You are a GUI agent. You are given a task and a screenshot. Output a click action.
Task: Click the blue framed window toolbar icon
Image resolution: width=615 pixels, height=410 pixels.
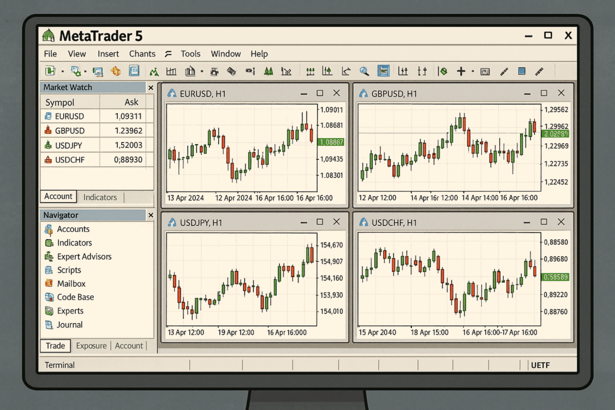pos(134,71)
